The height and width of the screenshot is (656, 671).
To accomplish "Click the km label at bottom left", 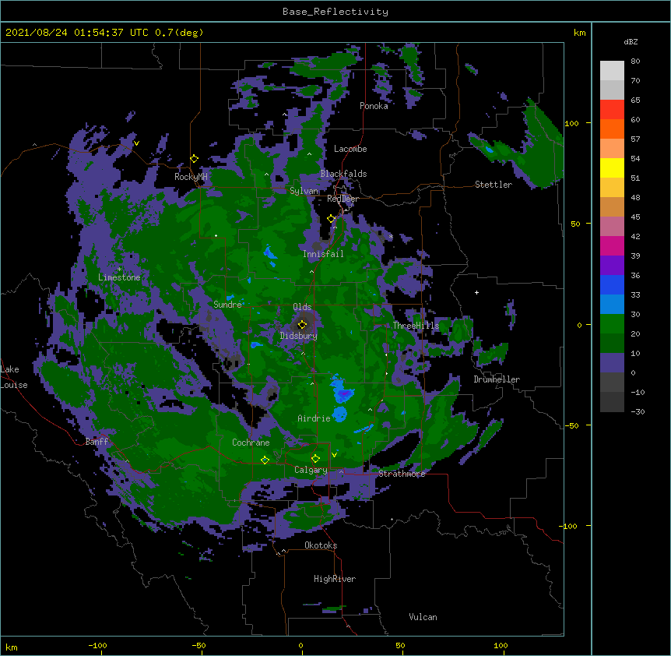I will click(x=11, y=647).
